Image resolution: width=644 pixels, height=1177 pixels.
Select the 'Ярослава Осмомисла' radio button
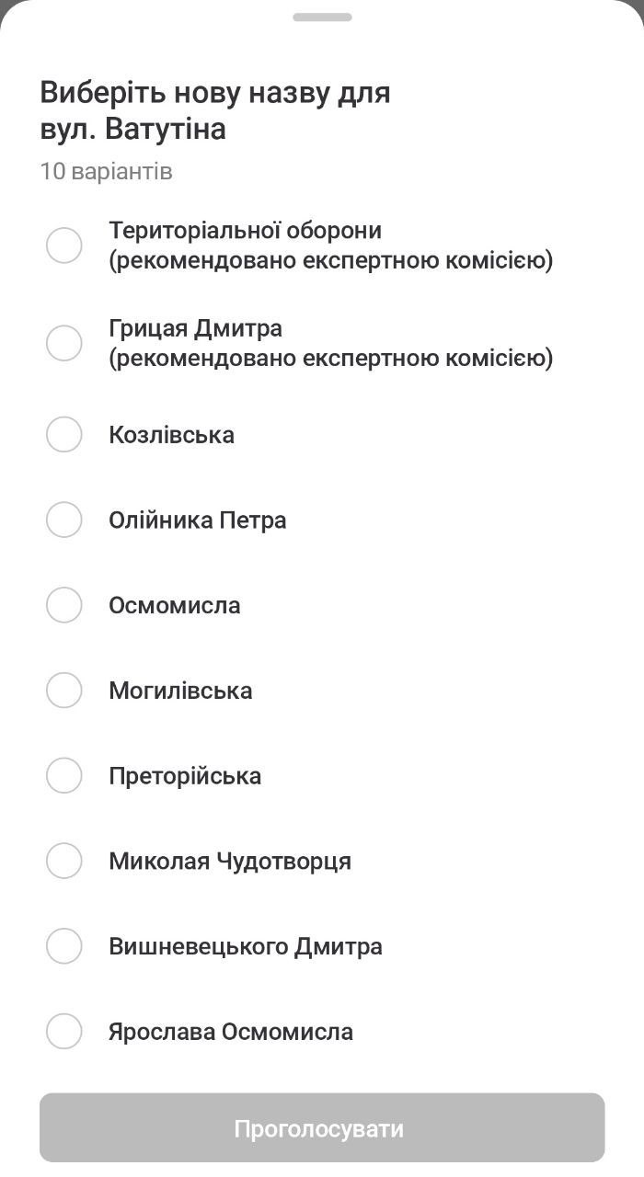tap(64, 1032)
